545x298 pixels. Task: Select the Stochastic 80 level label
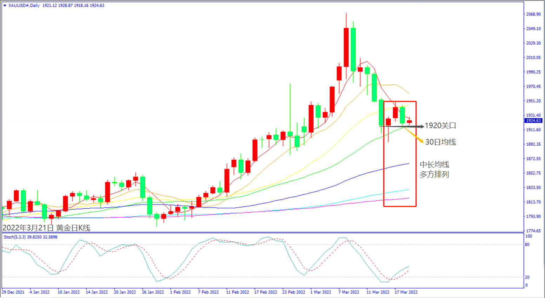pyautogui.click(x=527, y=244)
